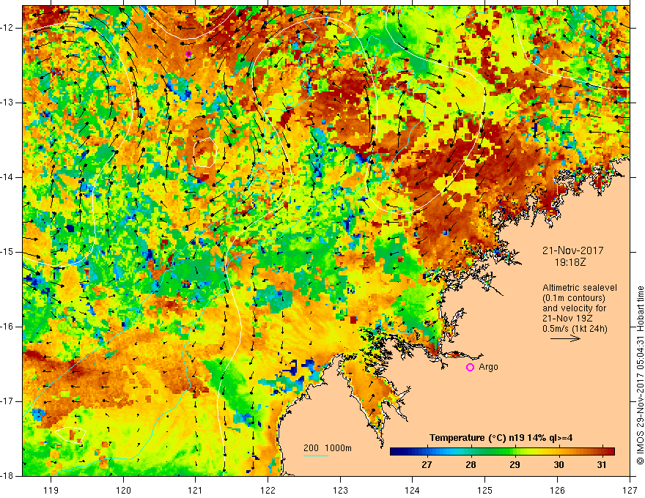Image resolution: width=645 pixels, height=498 pixels.
Task: Click the '(0.1m contours)' legend line
Action: point(574,298)
